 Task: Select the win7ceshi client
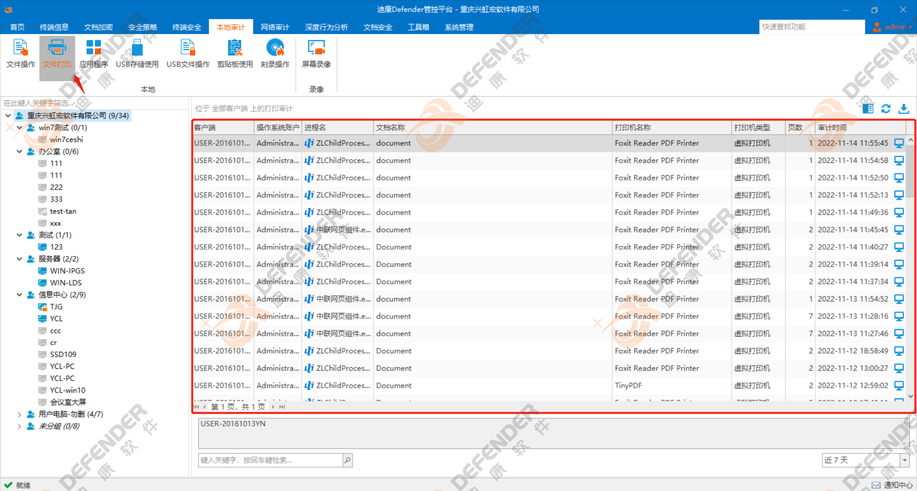66,139
